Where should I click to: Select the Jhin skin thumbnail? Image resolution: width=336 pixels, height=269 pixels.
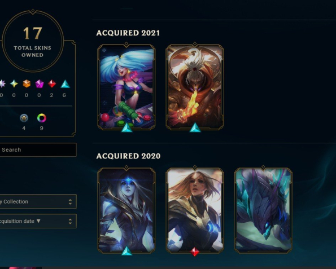195,87
